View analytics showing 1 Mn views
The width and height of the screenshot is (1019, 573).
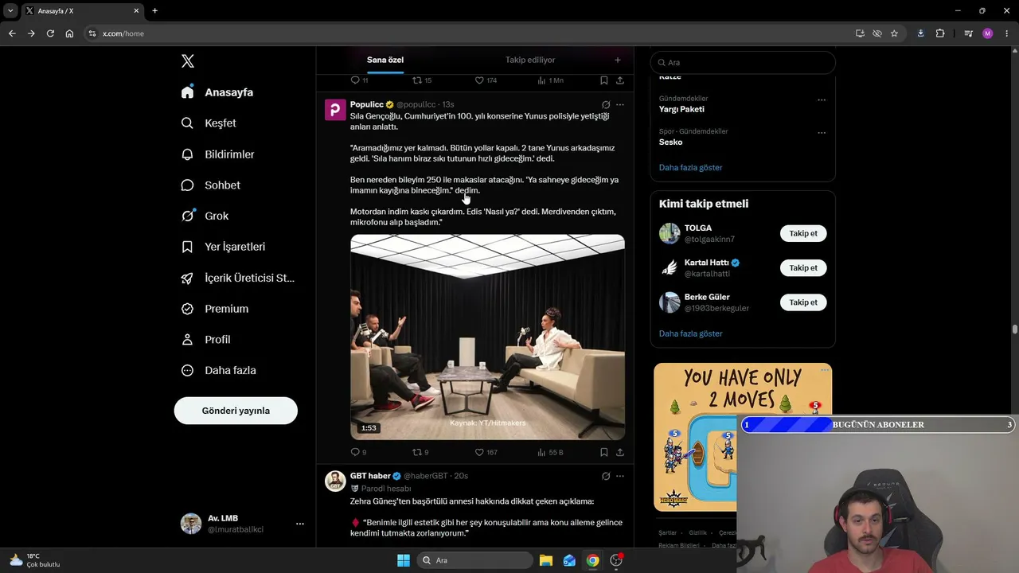pyautogui.click(x=551, y=80)
